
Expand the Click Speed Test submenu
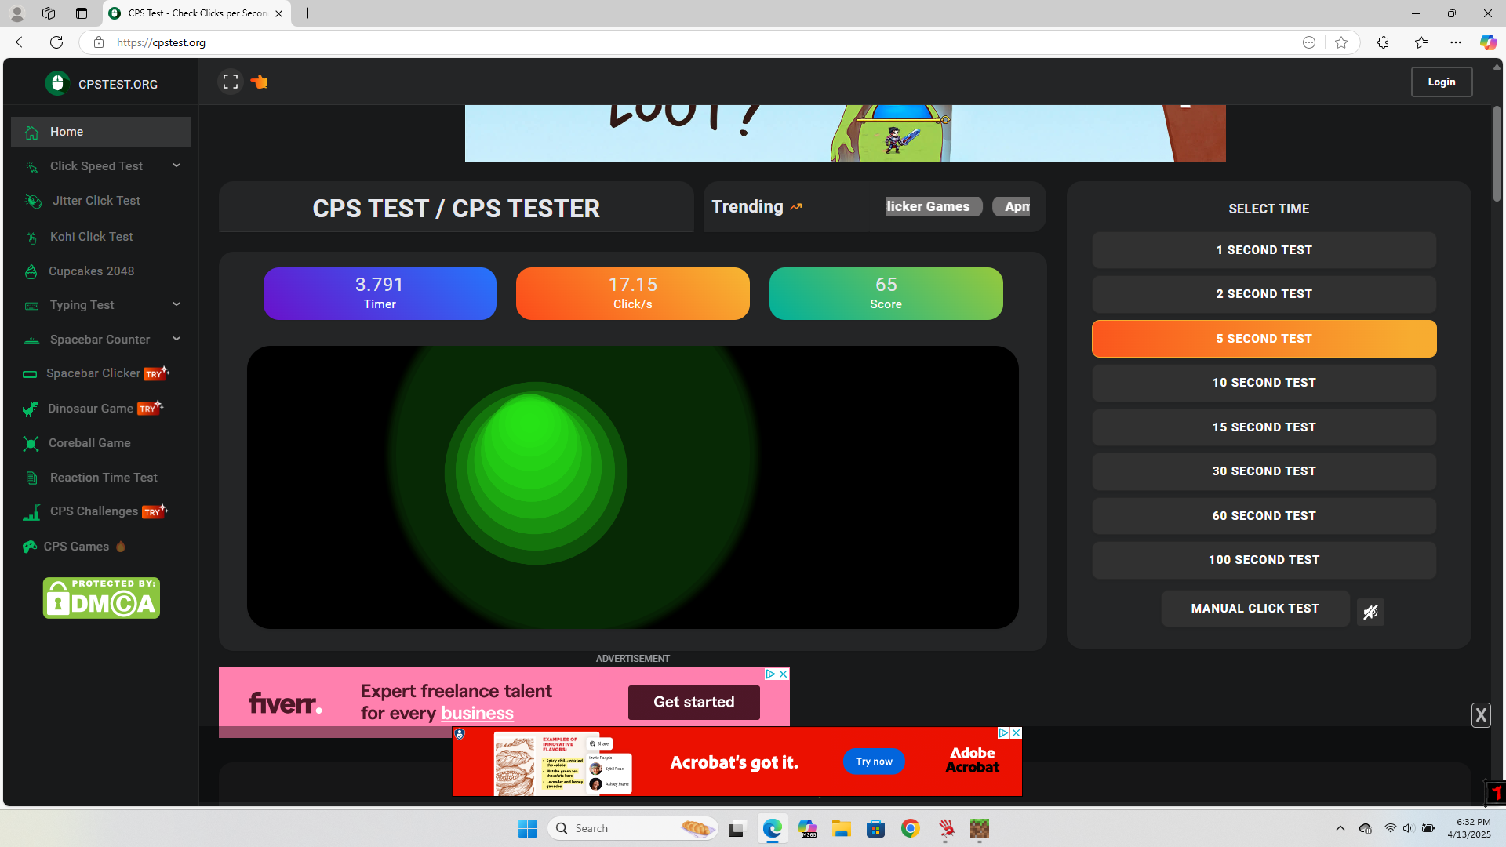click(x=176, y=165)
